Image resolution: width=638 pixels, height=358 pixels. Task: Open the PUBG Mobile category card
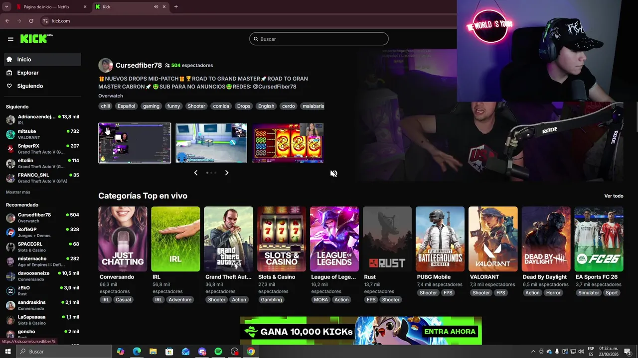click(440, 239)
